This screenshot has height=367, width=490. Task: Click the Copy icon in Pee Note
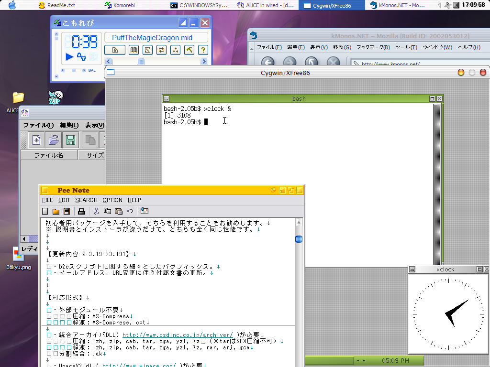click(x=107, y=211)
